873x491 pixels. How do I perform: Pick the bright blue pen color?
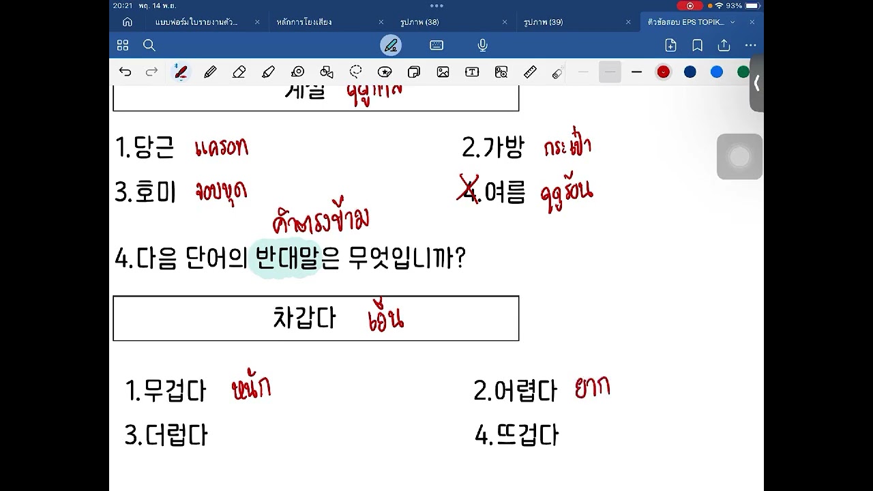[717, 72]
